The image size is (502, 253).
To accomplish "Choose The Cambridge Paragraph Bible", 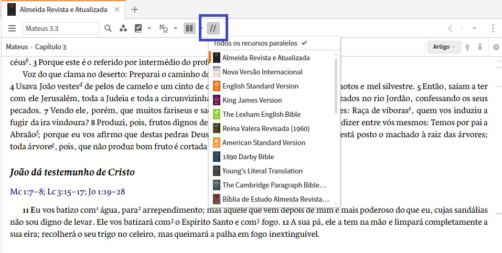I will [x=272, y=185].
